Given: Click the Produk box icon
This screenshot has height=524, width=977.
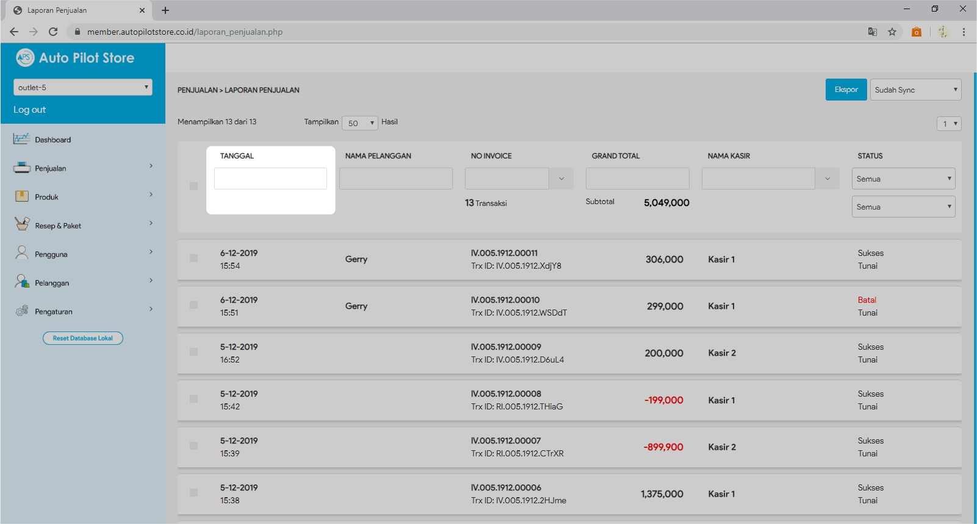Looking at the screenshot, I should click(21, 196).
